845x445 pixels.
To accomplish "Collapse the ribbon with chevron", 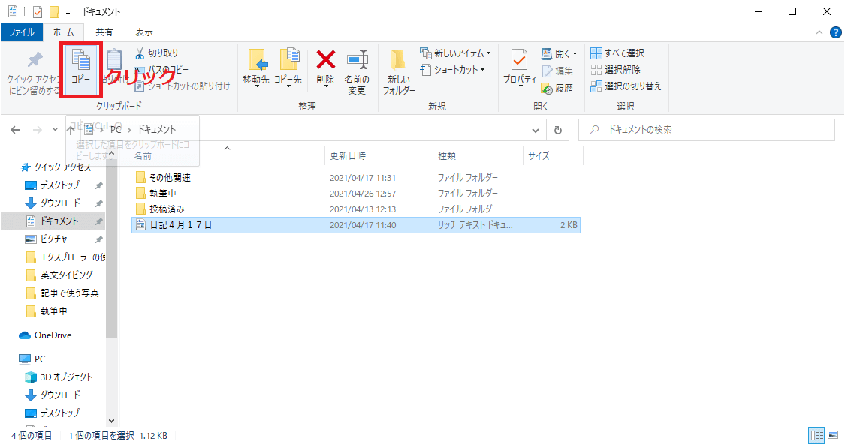I will pyautogui.click(x=819, y=32).
